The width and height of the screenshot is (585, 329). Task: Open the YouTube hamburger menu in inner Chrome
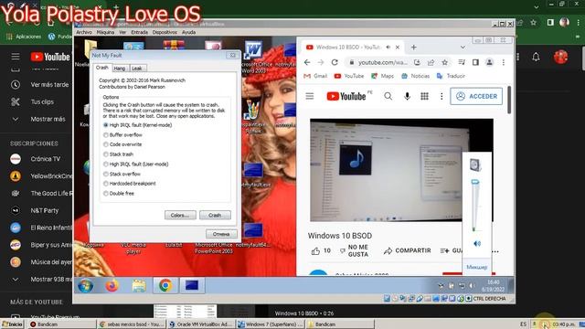click(x=310, y=96)
